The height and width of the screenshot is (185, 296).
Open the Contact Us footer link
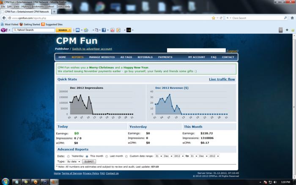112,173
